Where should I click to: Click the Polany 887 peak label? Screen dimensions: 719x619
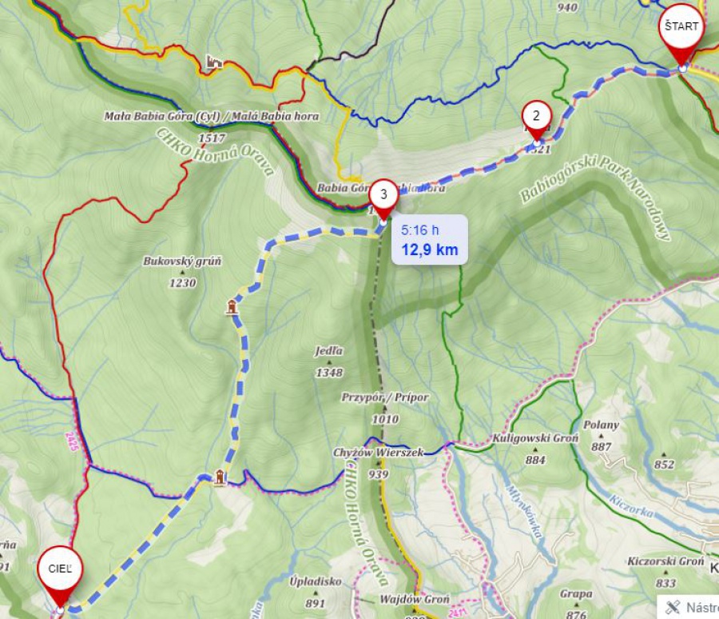(601, 435)
